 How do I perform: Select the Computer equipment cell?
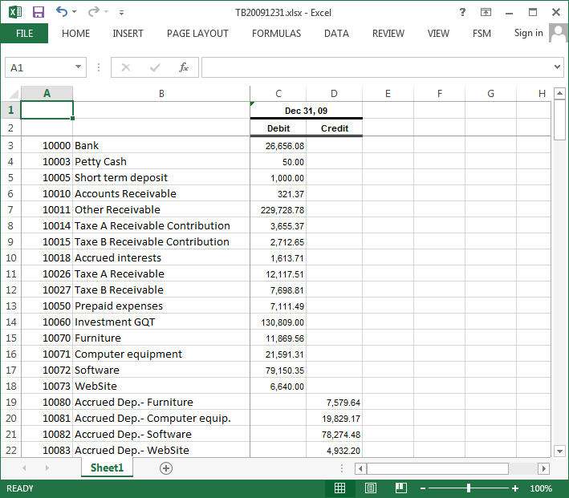(161, 354)
